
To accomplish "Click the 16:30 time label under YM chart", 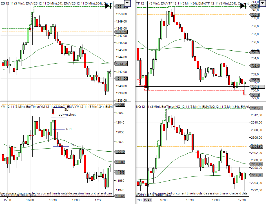I will pyautogui.click(x=53, y=200).
